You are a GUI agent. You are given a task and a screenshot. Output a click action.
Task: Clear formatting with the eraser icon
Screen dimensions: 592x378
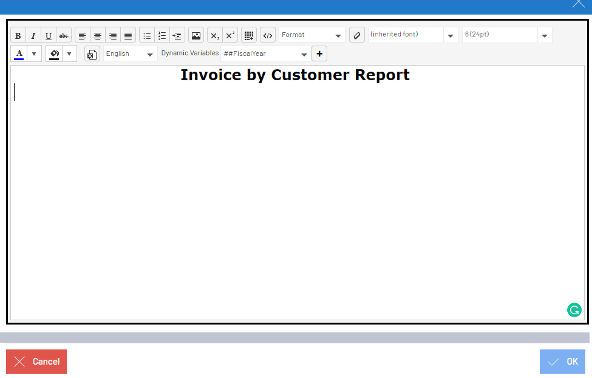[x=356, y=35]
